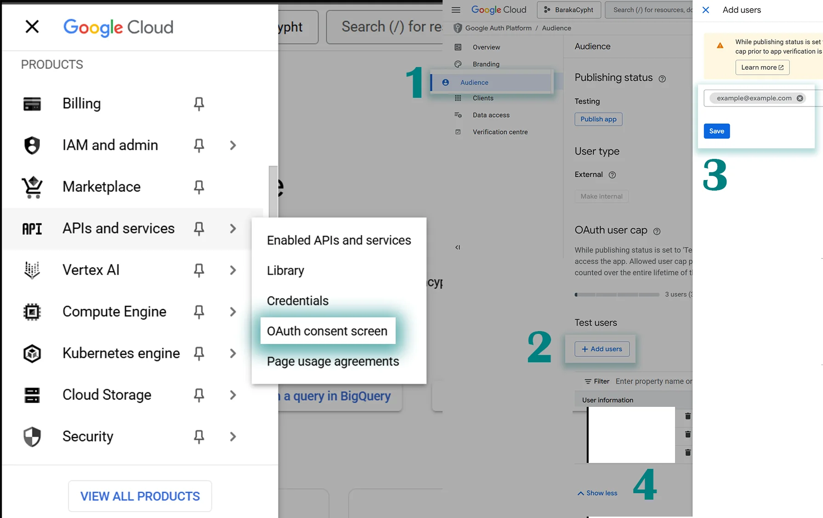This screenshot has height=518, width=823.
Task: Click the Billing product icon
Action: point(32,104)
